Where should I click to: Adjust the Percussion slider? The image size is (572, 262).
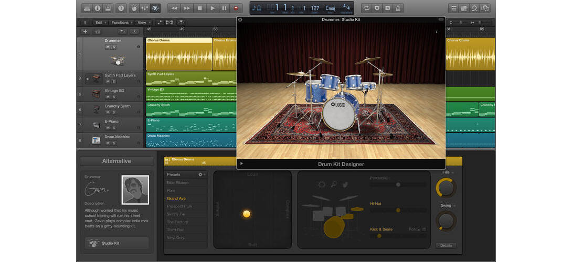(x=398, y=185)
